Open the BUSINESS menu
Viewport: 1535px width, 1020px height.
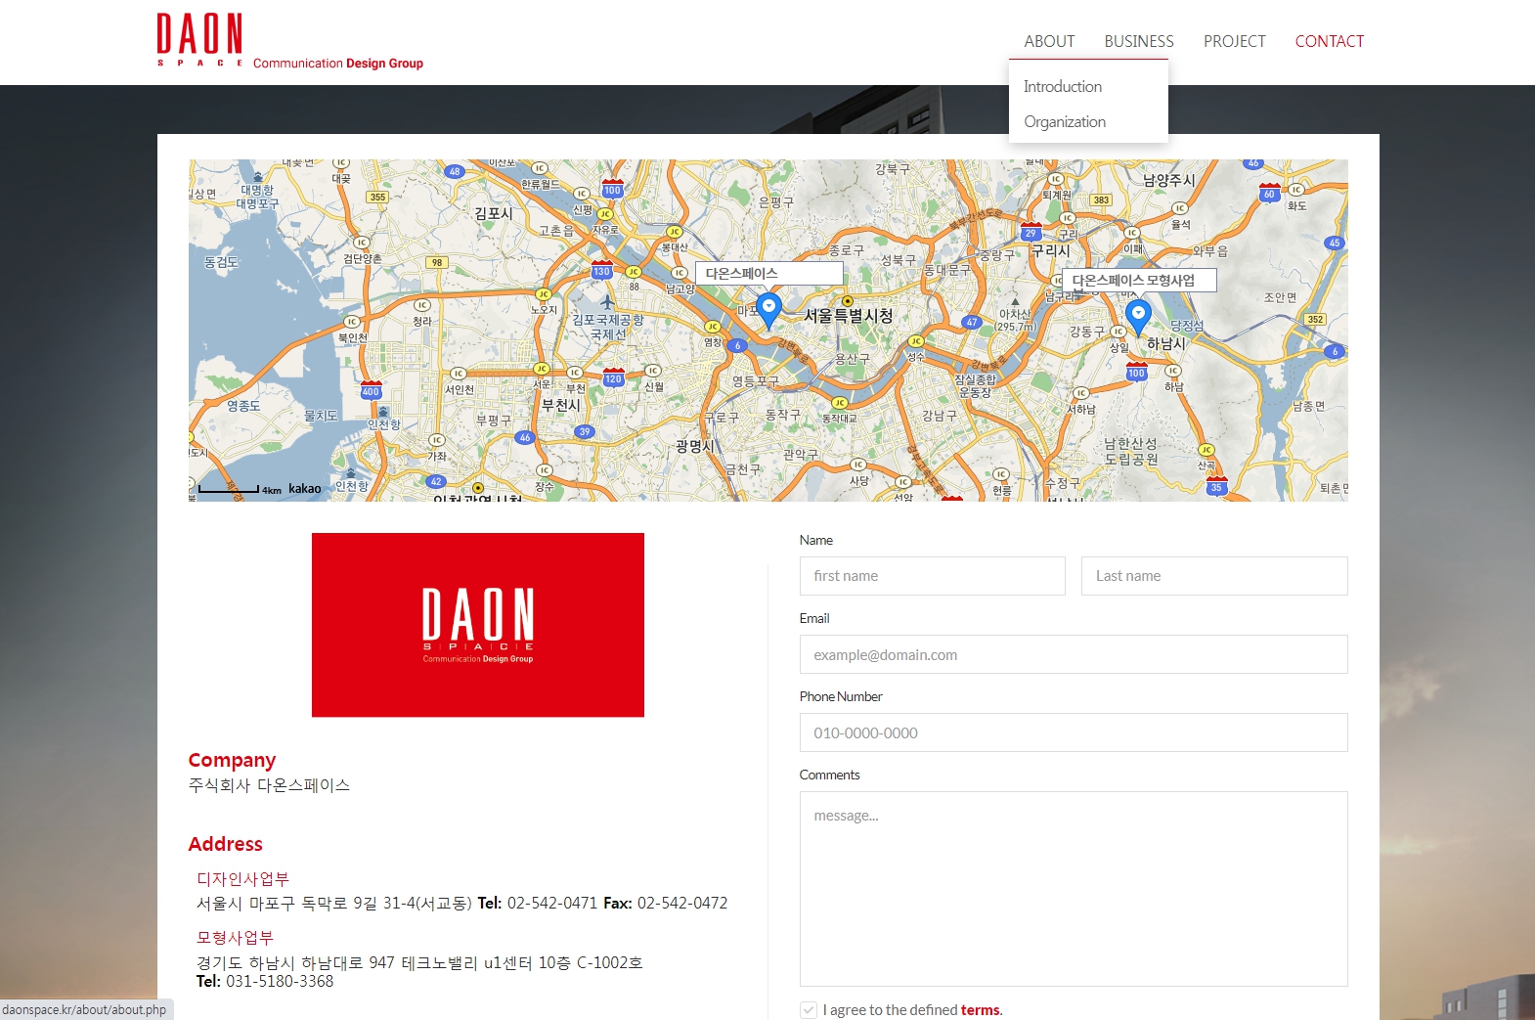pos(1139,41)
